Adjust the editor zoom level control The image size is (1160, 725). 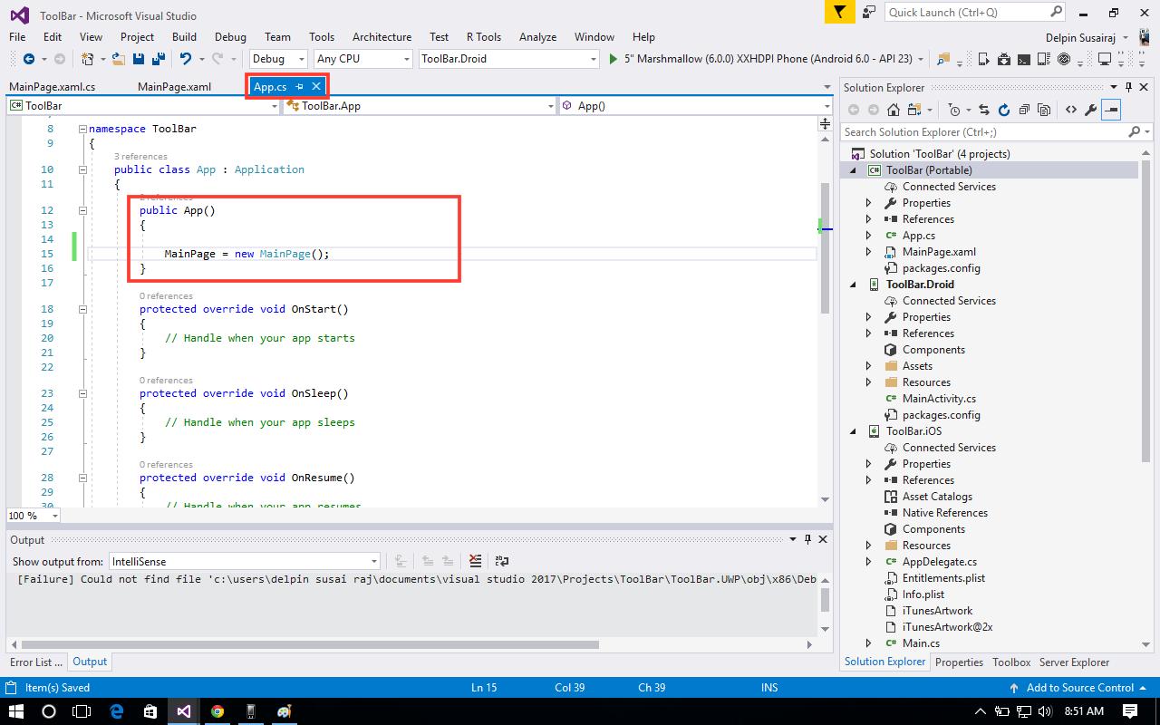pos(33,515)
